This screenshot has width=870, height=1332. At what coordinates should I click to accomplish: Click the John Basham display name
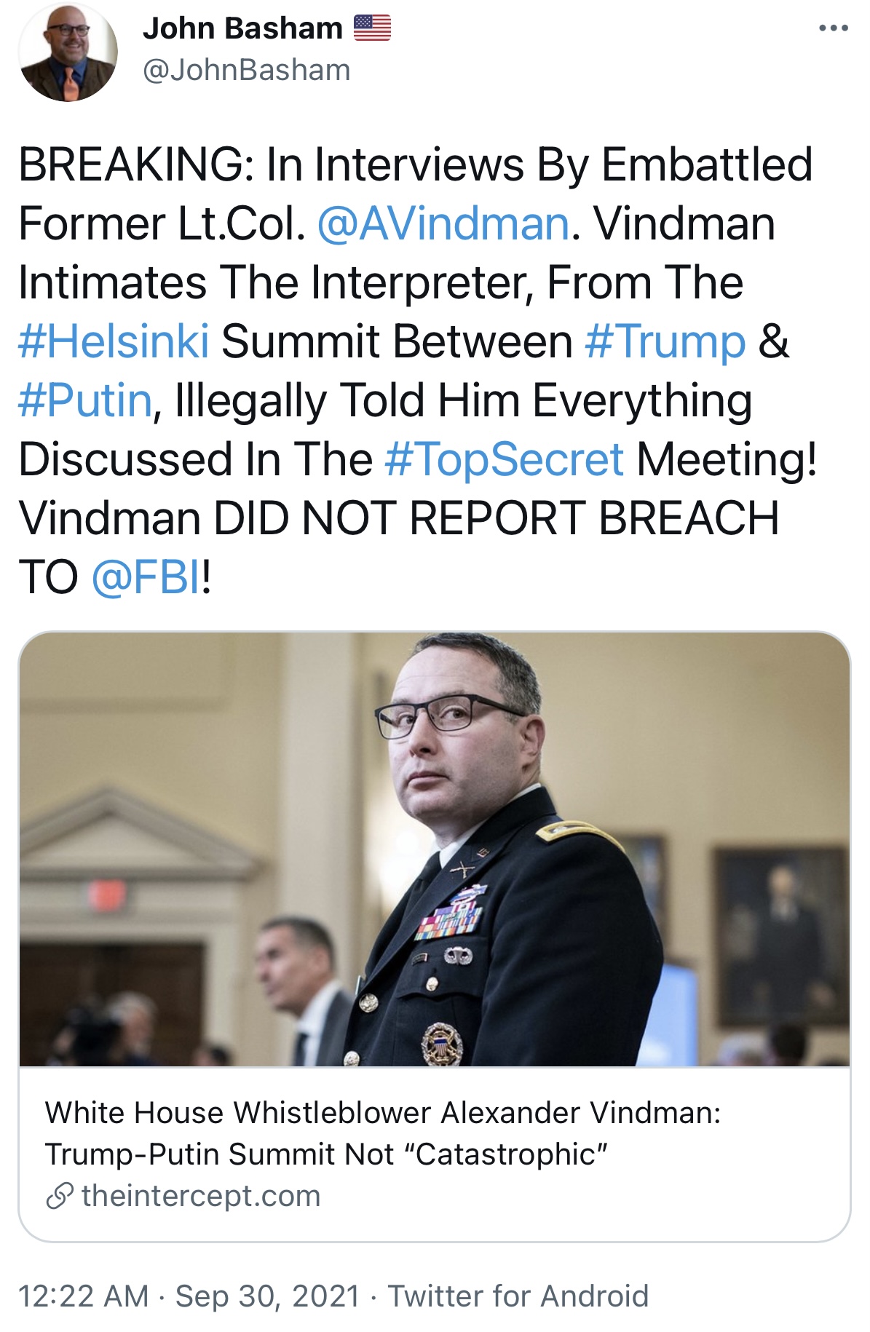(x=242, y=28)
